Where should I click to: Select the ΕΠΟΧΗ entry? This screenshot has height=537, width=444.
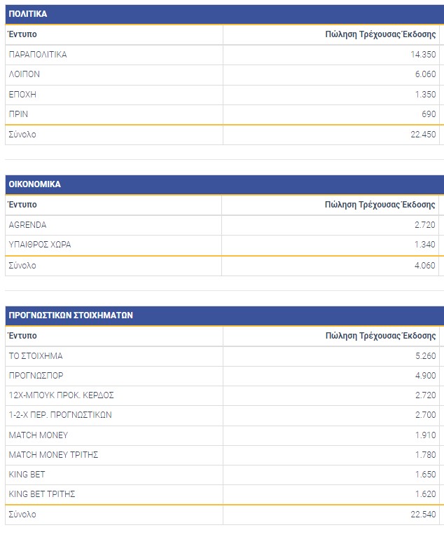point(22,94)
